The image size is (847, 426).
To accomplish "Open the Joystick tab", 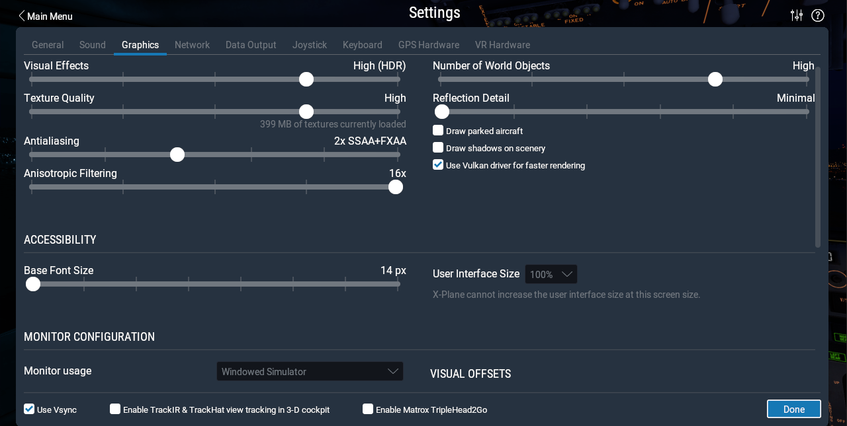I will click(x=310, y=45).
